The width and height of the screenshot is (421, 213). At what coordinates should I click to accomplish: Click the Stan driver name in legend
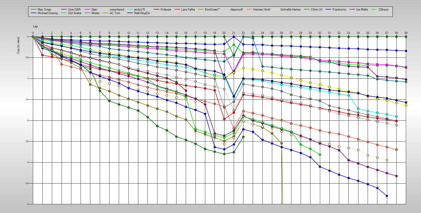pos(94,9)
